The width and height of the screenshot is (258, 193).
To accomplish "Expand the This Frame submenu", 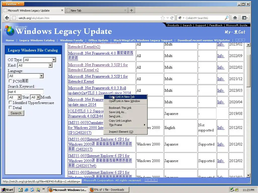I will (125, 125).
